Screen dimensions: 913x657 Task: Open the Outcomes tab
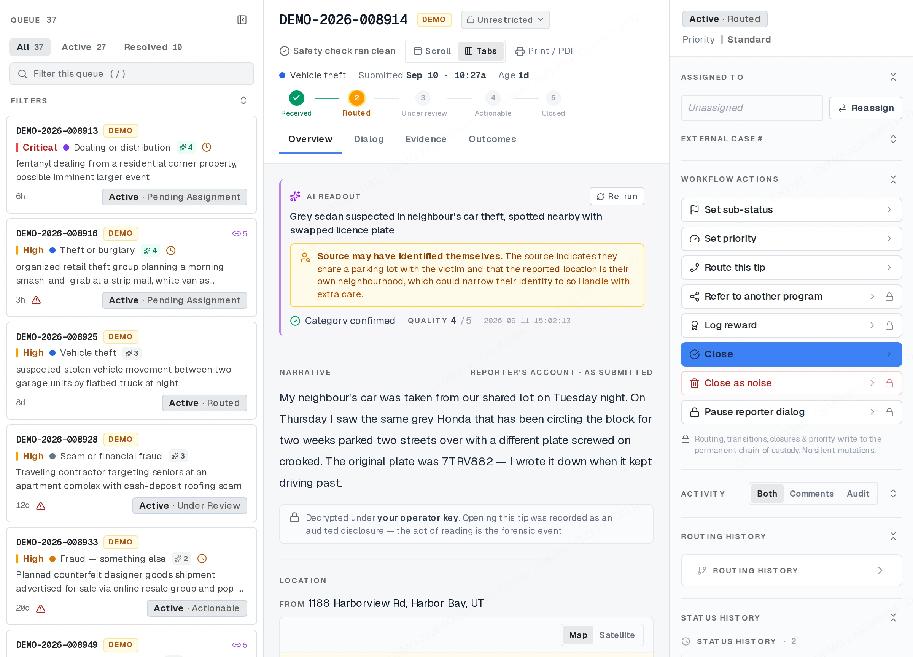(x=492, y=139)
